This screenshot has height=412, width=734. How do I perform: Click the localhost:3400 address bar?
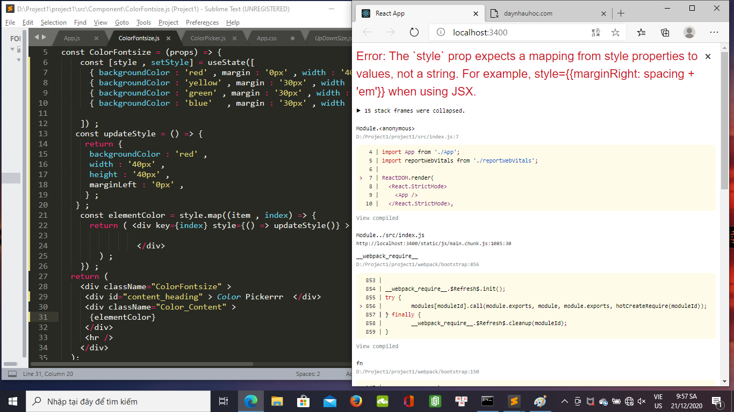coord(510,32)
